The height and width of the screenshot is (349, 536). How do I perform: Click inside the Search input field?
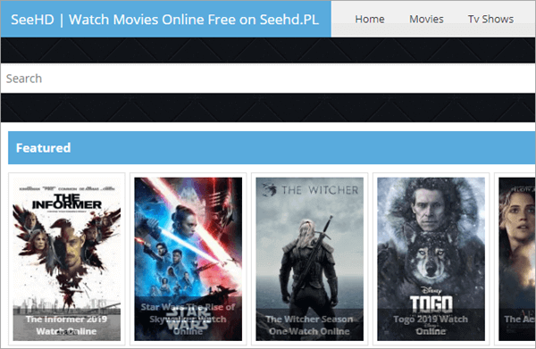(x=268, y=79)
